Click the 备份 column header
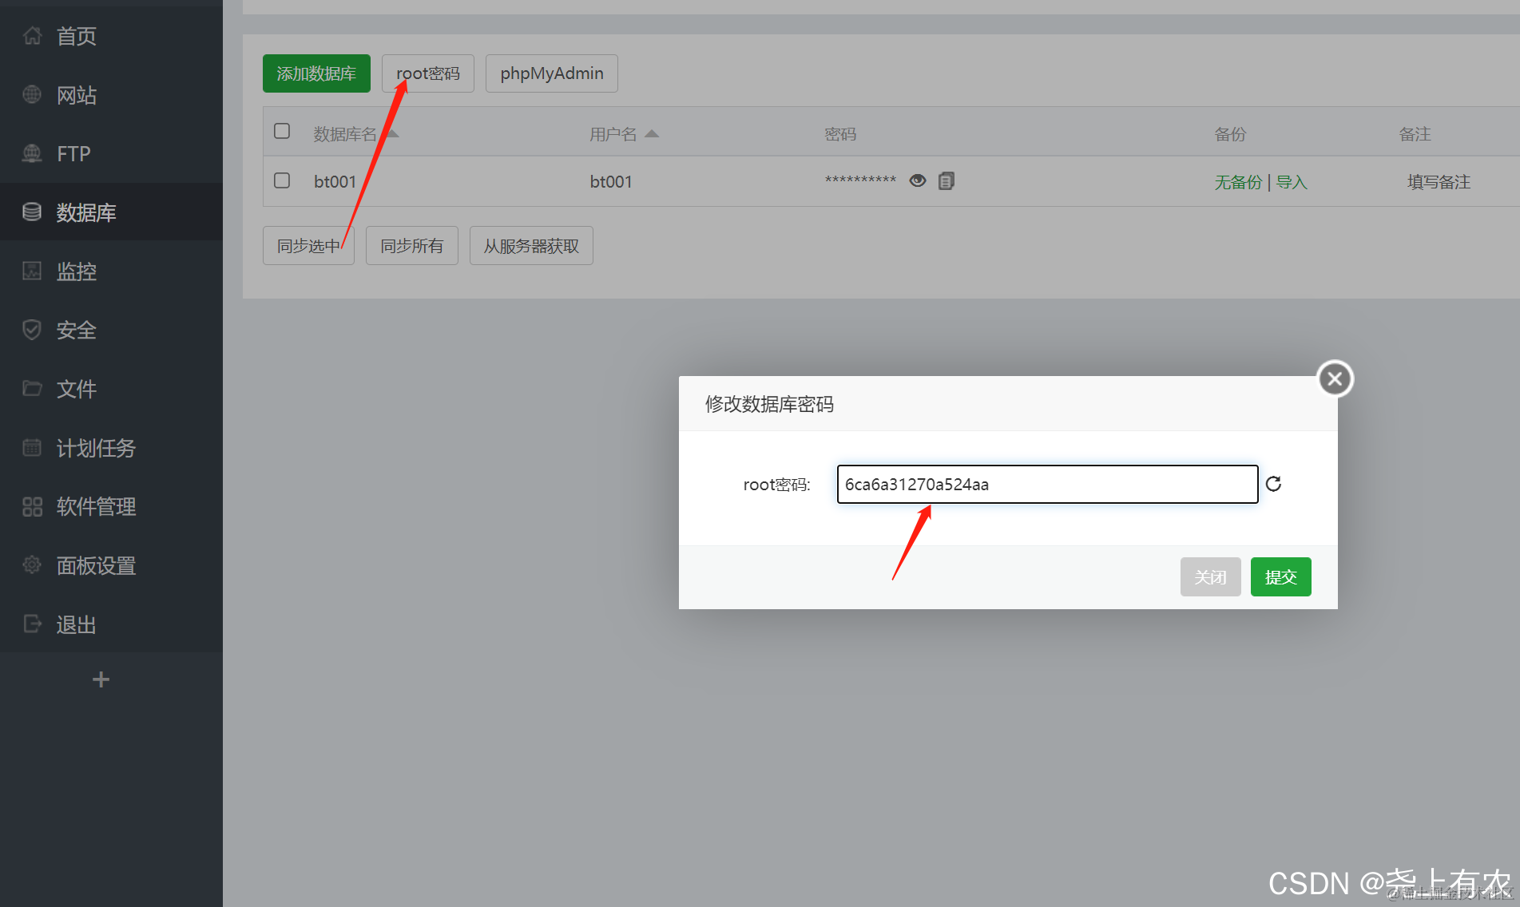Screen dimensions: 1520x907 (x=1230, y=134)
